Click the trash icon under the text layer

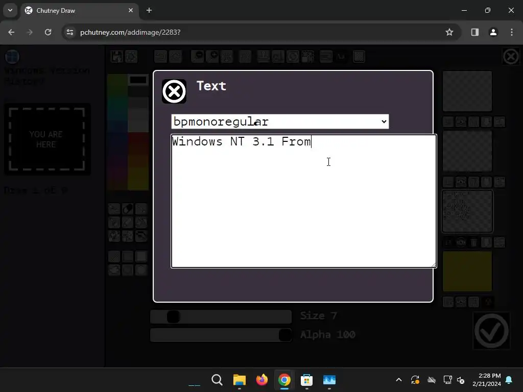click(x=473, y=242)
